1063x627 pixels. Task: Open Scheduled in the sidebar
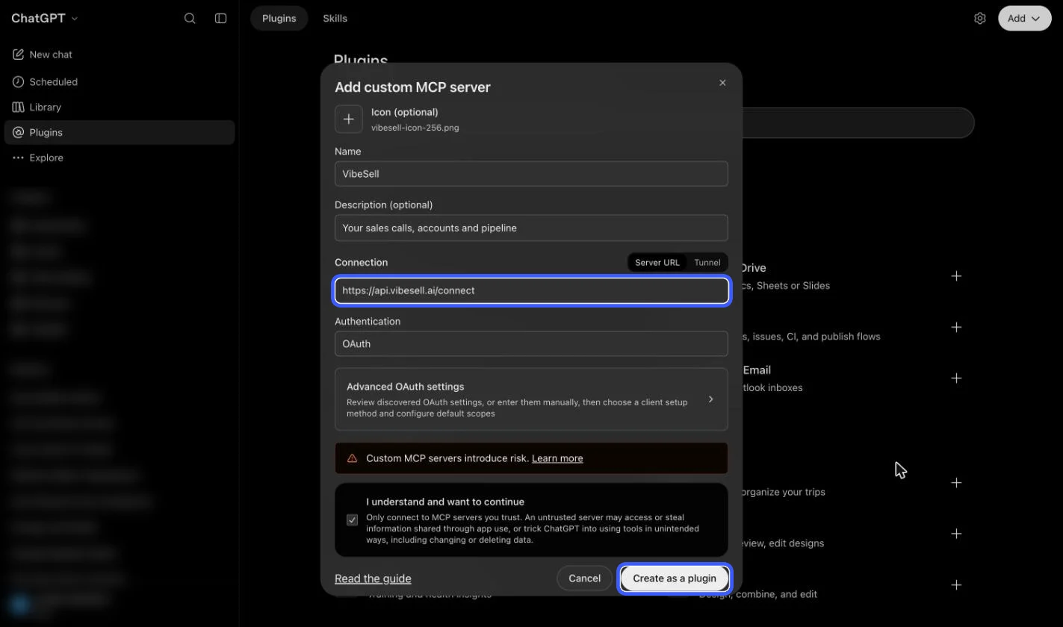click(120, 82)
